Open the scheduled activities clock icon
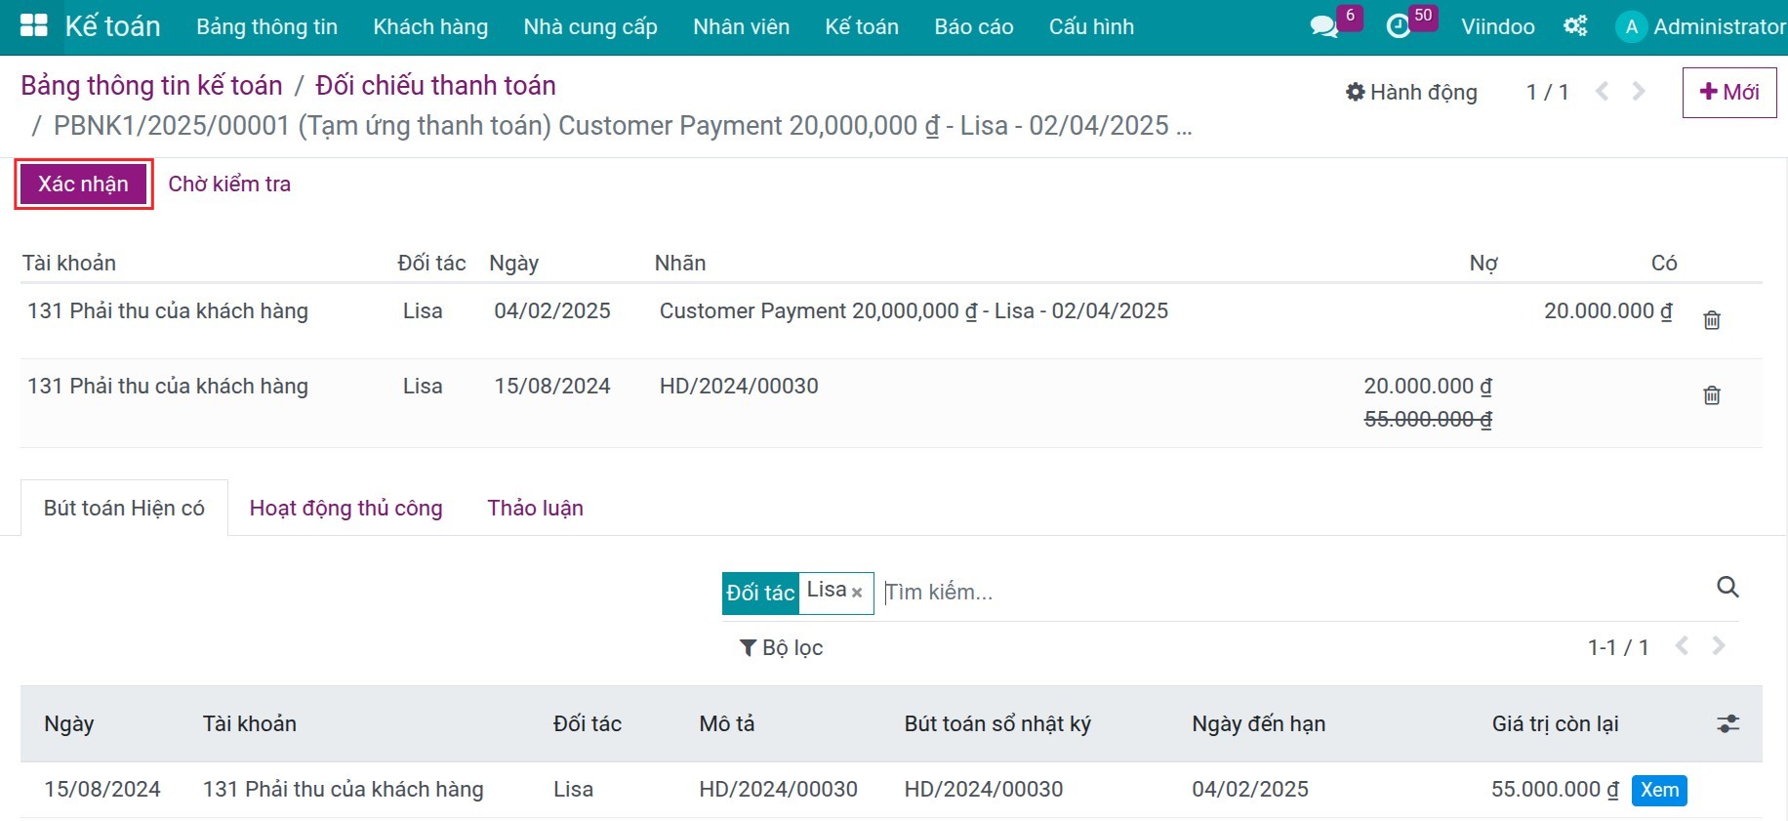 point(1398,26)
